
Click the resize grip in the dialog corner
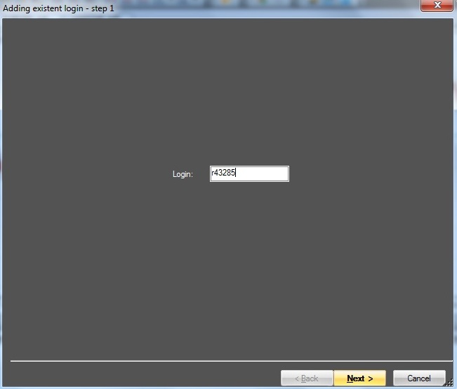450,384
